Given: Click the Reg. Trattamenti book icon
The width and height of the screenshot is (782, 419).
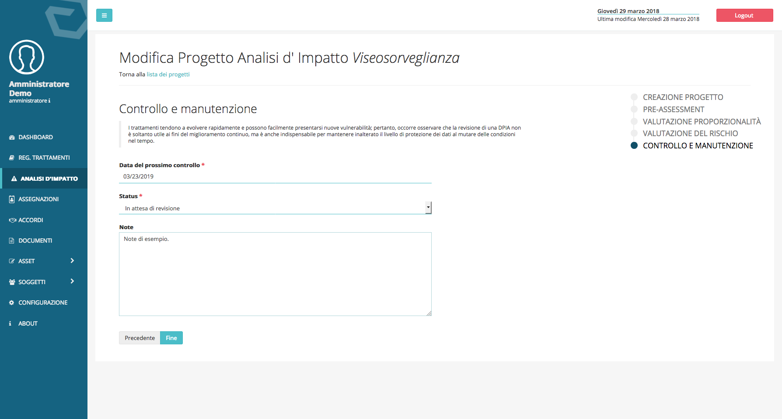Looking at the screenshot, I should click(12, 158).
